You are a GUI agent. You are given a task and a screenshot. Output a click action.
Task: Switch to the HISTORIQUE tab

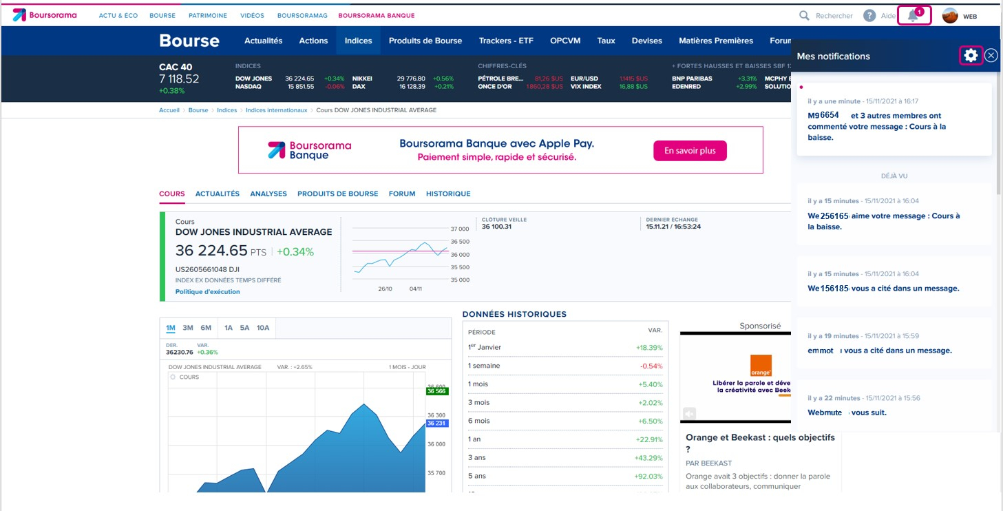tap(448, 194)
